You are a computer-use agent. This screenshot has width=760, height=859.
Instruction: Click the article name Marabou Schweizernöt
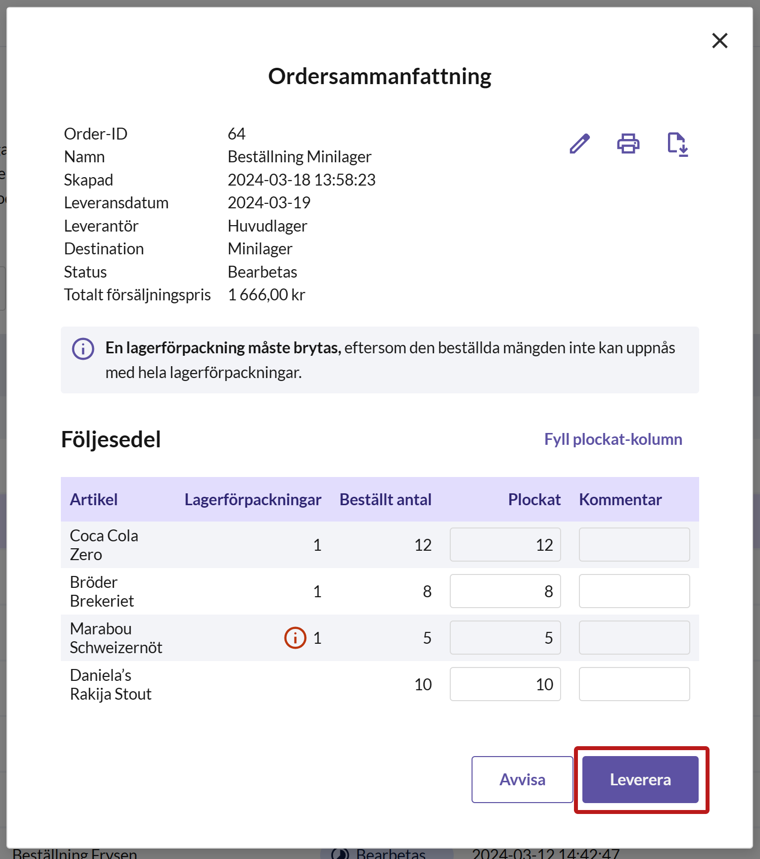pyautogui.click(x=116, y=638)
